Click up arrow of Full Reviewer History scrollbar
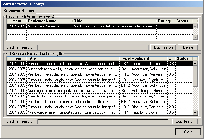The image size is (204, 139). coord(195,63)
